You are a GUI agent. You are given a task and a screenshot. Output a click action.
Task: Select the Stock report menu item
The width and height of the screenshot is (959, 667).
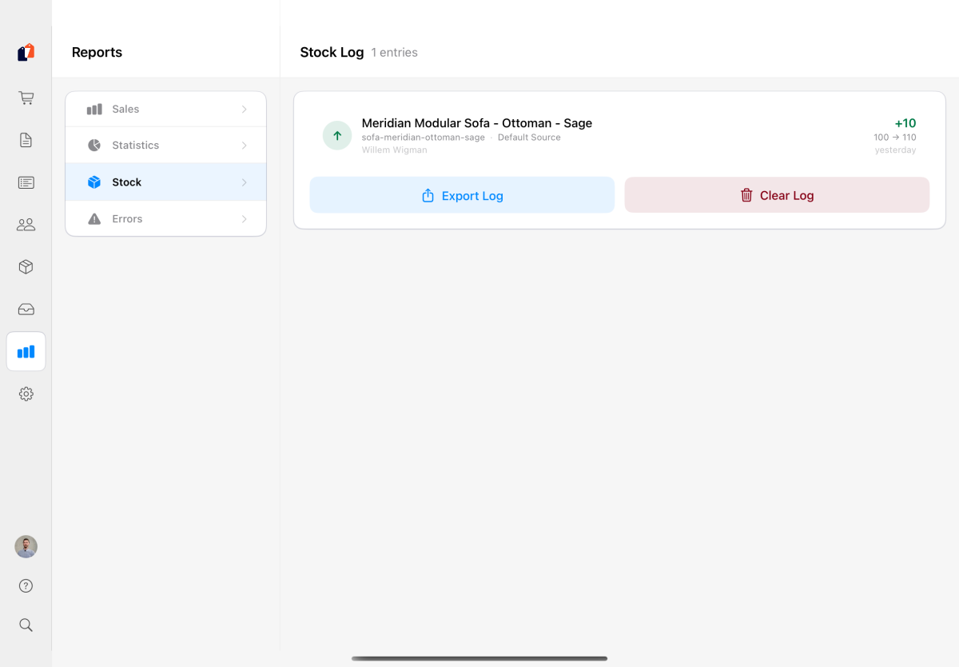point(165,182)
